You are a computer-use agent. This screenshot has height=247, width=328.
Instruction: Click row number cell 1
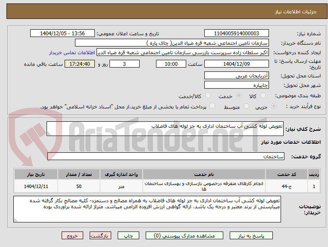314,186
